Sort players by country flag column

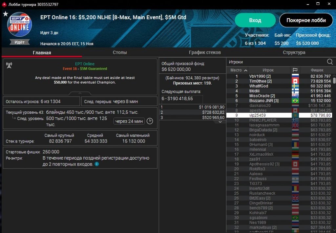point(294,70)
